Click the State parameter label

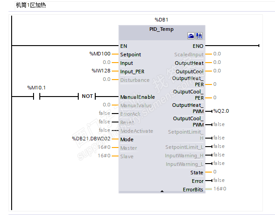pos(197,173)
